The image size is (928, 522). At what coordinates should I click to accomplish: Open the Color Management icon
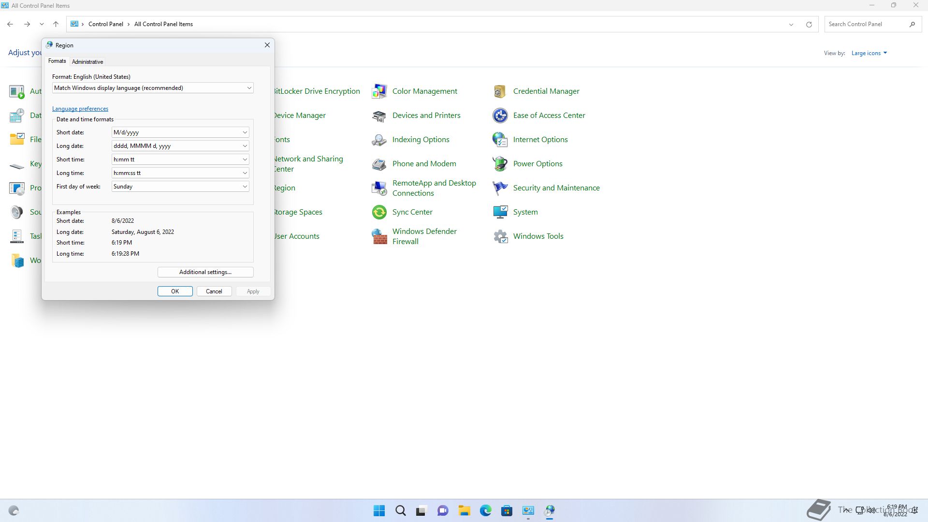click(x=379, y=91)
